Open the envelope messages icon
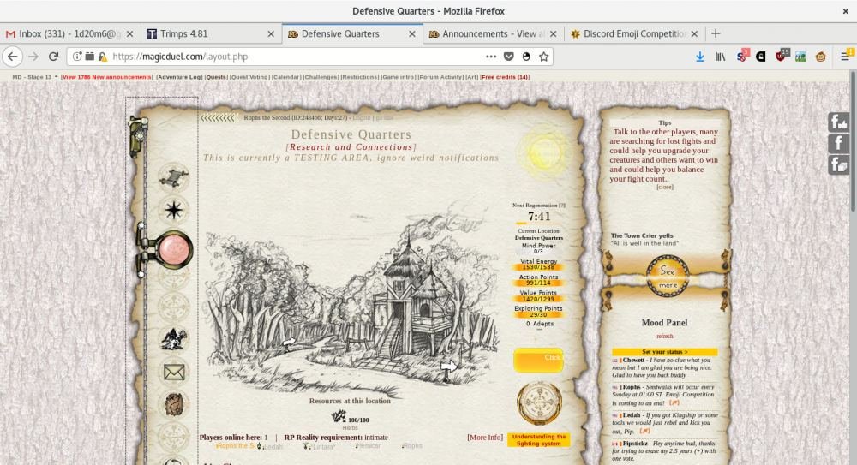 click(x=174, y=373)
